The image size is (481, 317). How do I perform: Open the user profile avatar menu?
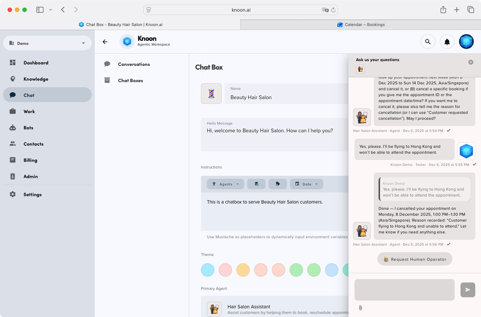point(466,42)
